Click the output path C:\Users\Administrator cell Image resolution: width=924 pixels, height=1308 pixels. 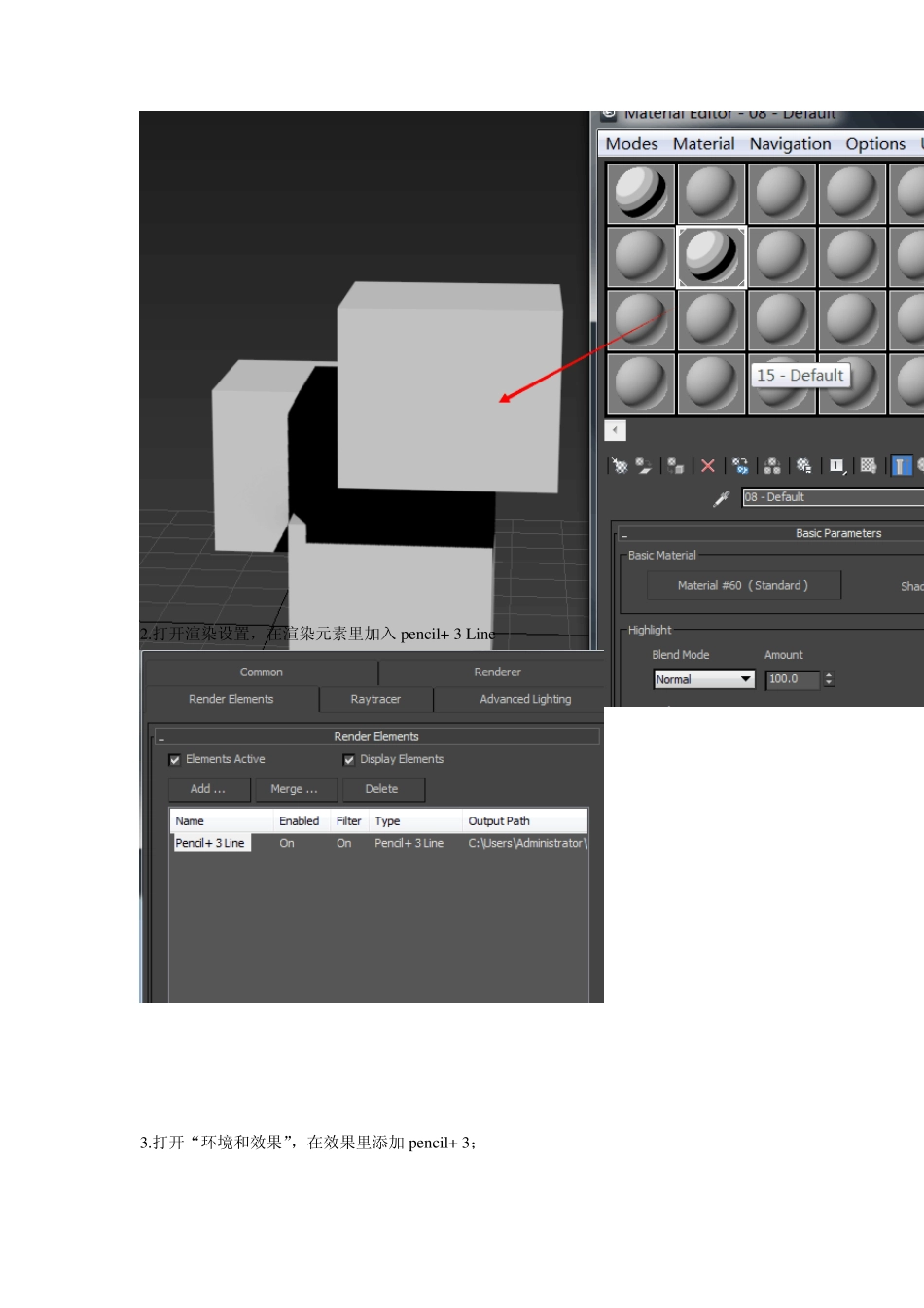click(x=526, y=844)
